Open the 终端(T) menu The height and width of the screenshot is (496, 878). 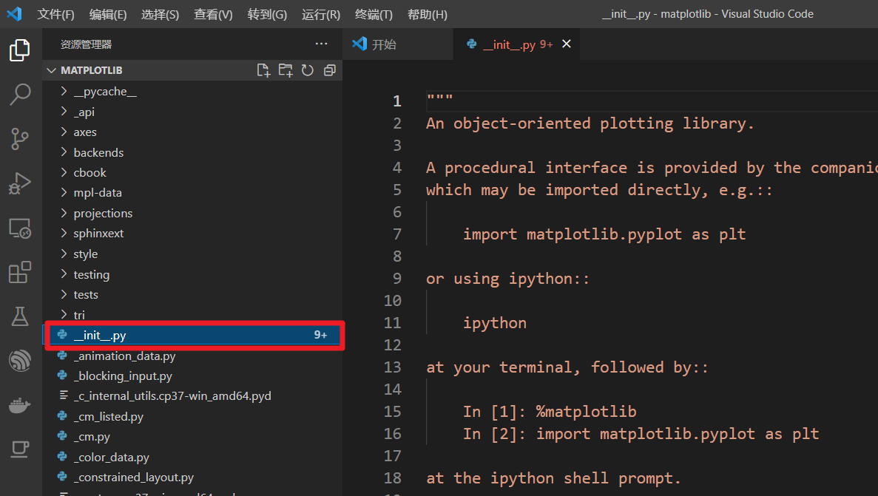pyautogui.click(x=374, y=15)
